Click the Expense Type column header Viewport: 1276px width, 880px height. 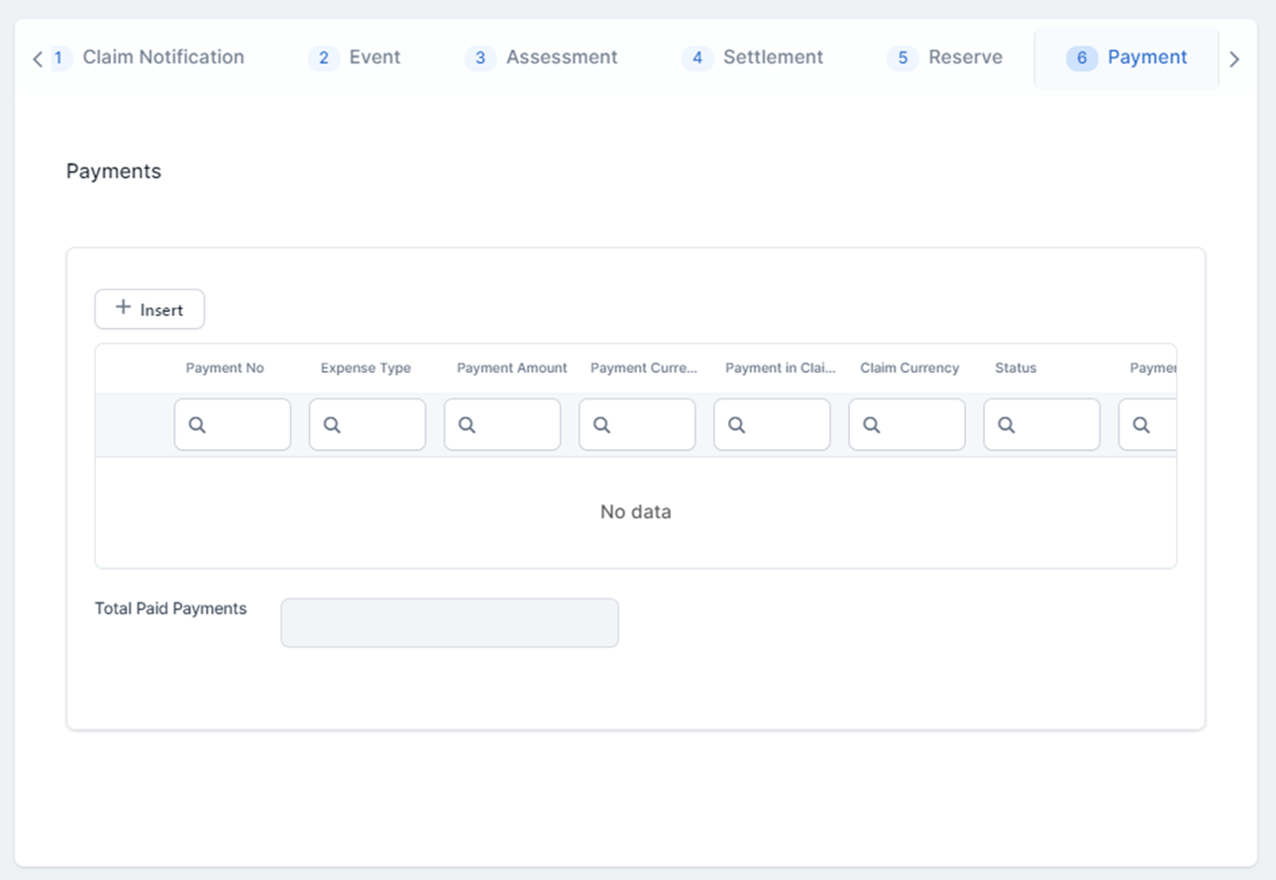click(x=366, y=368)
